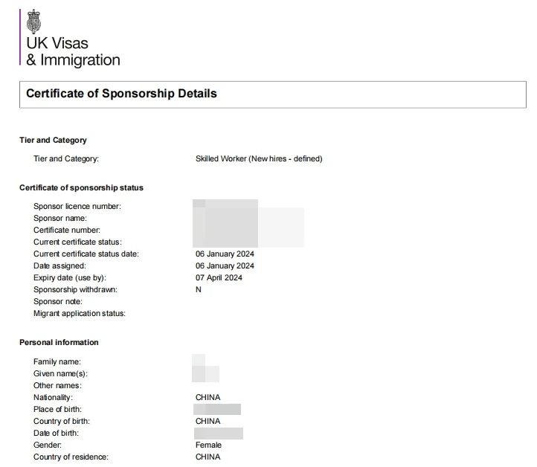The width and height of the screenshot is (537, 467).
Task: Click the Country of residence CHINA value
Action: tap(208, 457)
